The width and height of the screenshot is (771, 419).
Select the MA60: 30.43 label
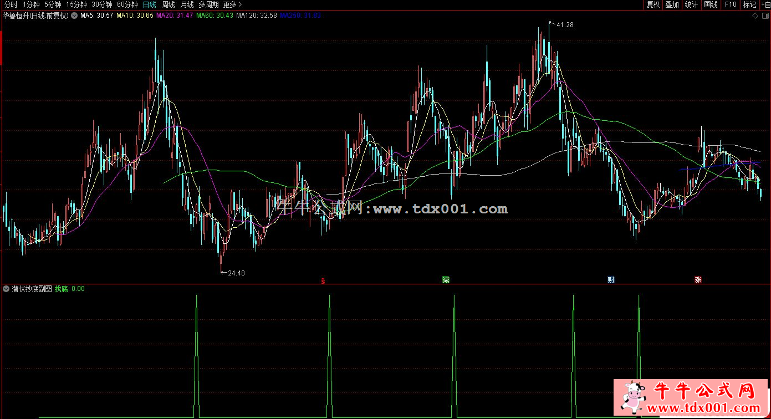tap(215, 16)
